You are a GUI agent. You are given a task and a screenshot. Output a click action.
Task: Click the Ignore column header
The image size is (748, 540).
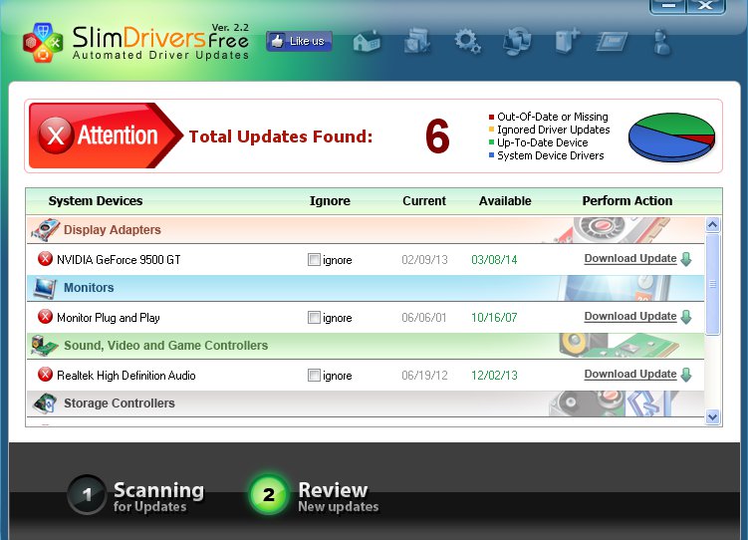click(330, 201)
